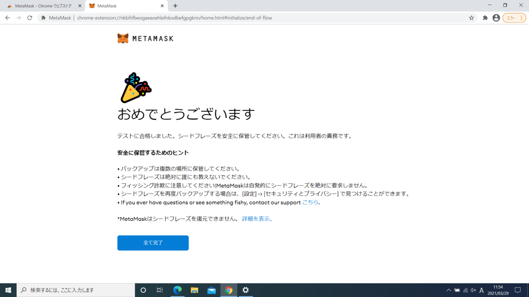Launch Microsoft Edge from taskbar
529x297 pixels.
point(177,290)
